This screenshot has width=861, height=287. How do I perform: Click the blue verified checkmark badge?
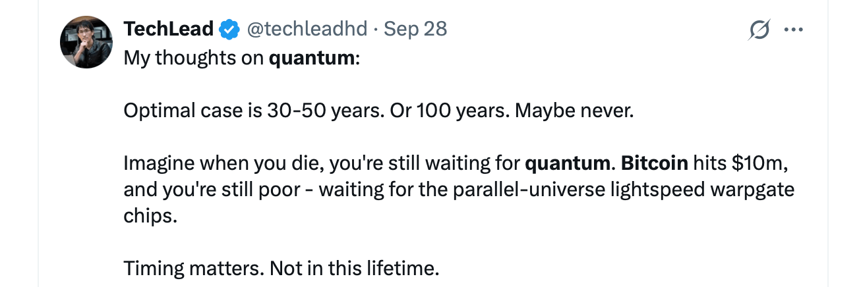point(229,29)
